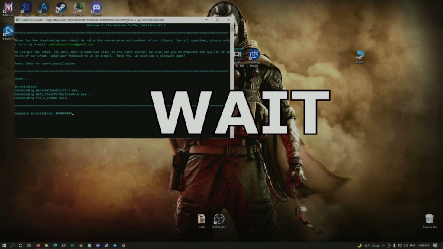Switch the ENG input language indicator

tap(412, 246)
